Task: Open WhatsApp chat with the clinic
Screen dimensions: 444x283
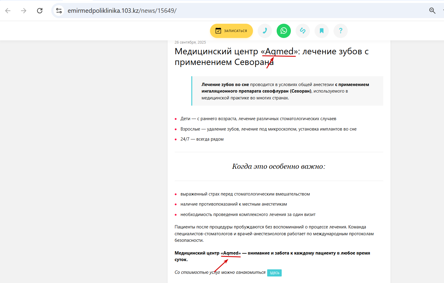Action: [284, 31]
